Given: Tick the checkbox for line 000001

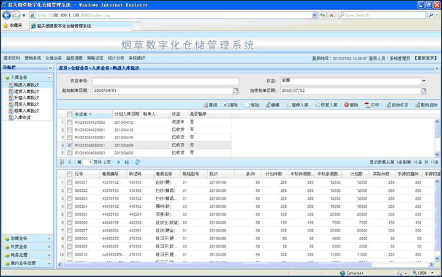Looking at the screenshot, I should pyautogui.click(x=69, y=183).
